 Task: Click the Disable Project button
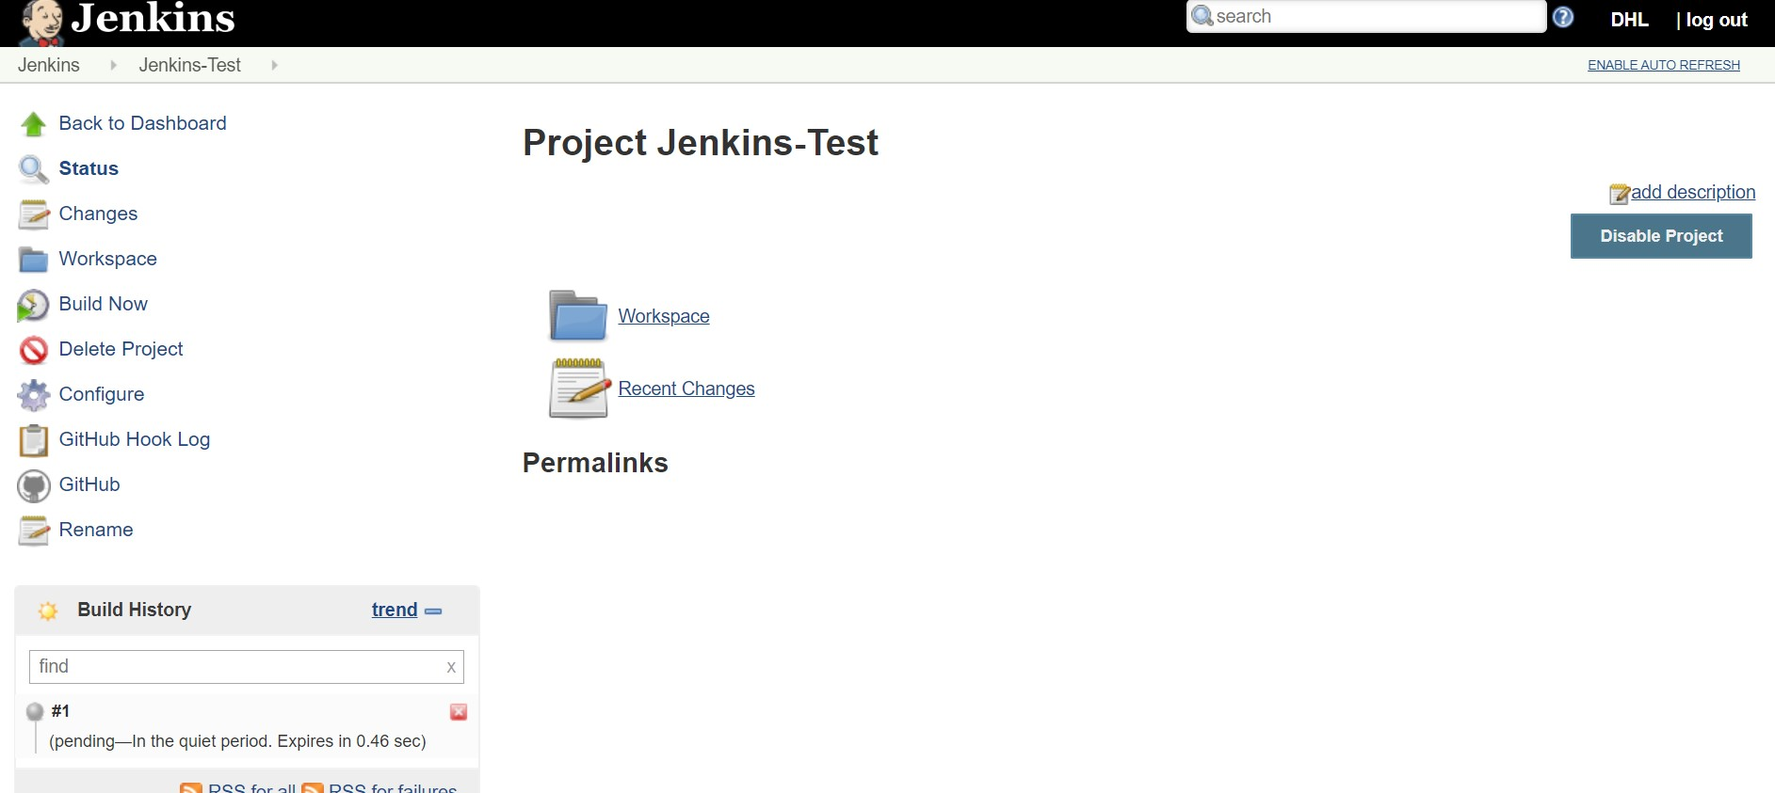[x=1661, y=236]
